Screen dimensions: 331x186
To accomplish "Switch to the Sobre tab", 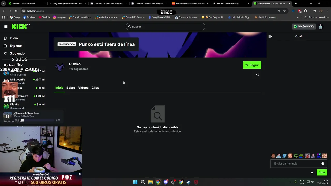I will pos(71,88).
